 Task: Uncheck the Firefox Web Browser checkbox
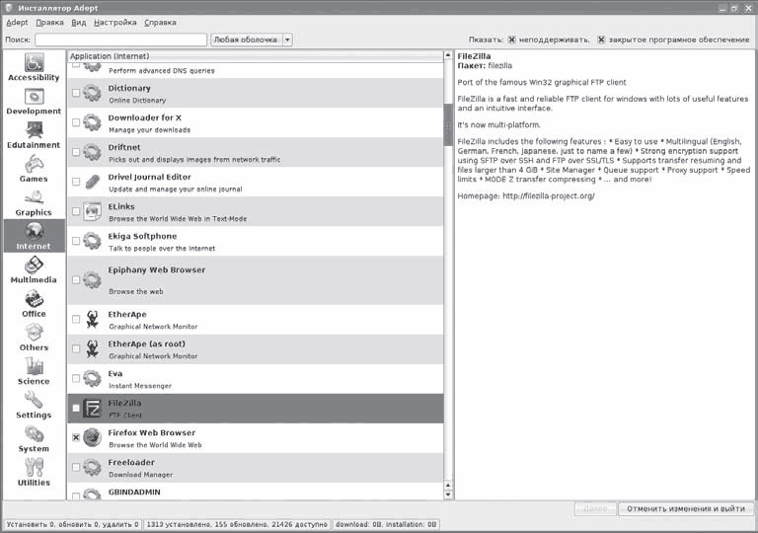tap(76, 438)
